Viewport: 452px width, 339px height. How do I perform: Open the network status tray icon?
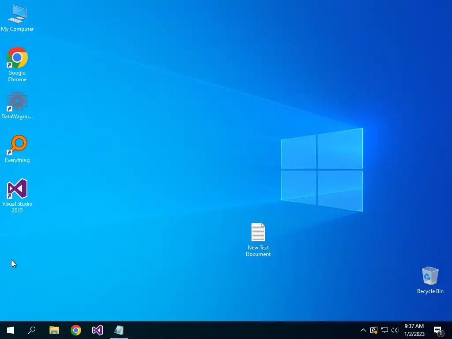click(x=384, y=330)
